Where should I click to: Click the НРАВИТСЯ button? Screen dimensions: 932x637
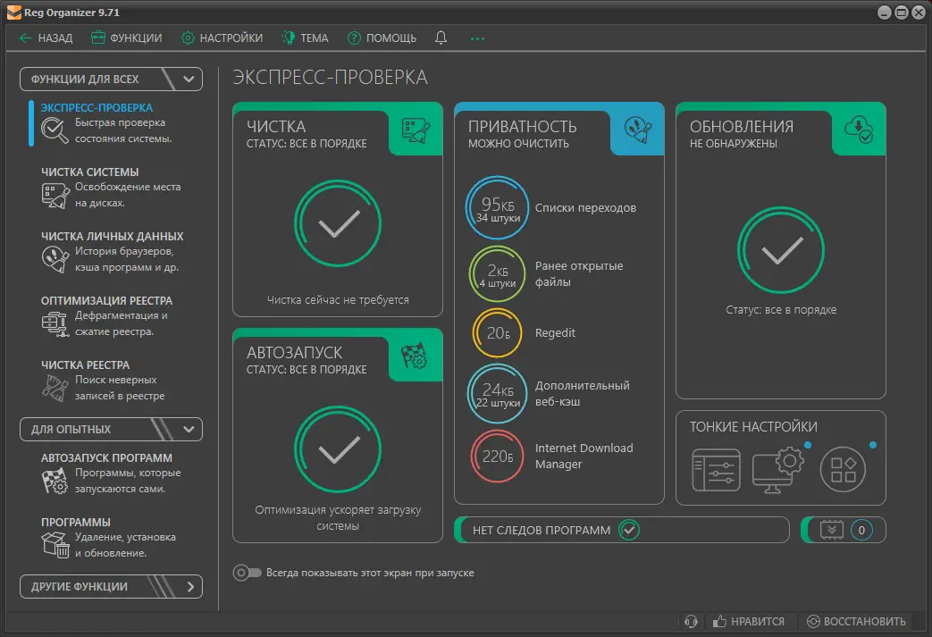pos(748,621)
